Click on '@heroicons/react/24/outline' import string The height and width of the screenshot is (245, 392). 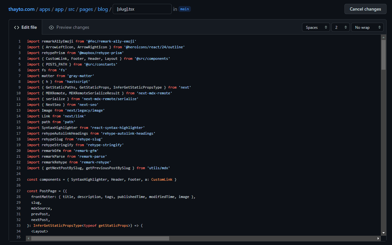155,47
